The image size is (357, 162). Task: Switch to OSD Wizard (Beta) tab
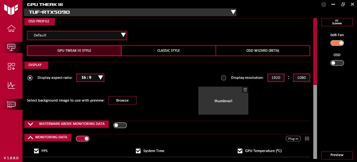pyautogui.click(x=263, y=51)
